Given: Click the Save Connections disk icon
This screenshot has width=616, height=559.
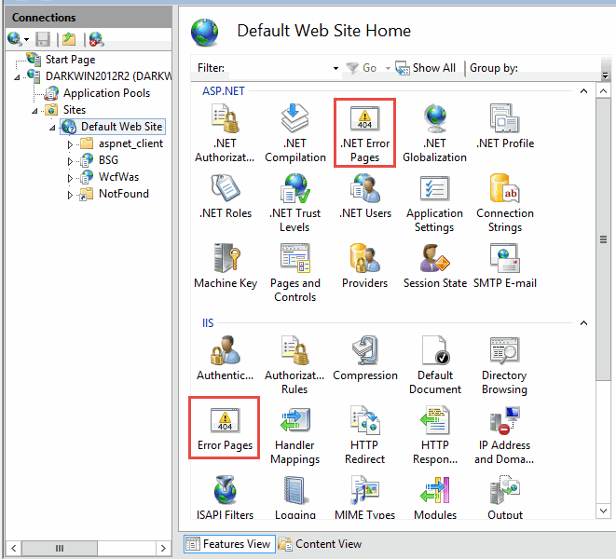Looking at the screenshot, I should point(43,39).
